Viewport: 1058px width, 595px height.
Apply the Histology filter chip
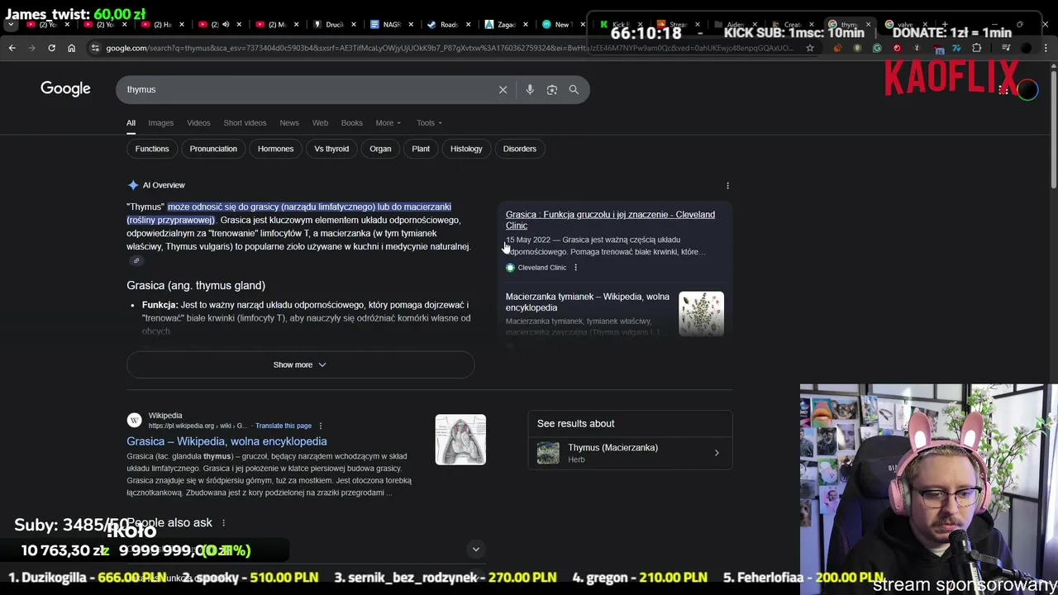point(466,149)
